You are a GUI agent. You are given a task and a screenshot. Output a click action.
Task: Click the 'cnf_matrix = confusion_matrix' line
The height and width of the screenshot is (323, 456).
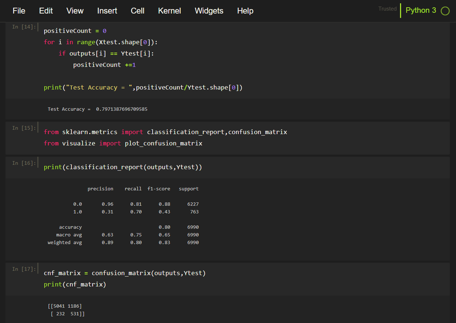pos(125,273)
